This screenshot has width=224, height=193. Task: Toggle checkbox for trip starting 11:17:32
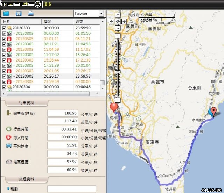(x=4, y=55)
